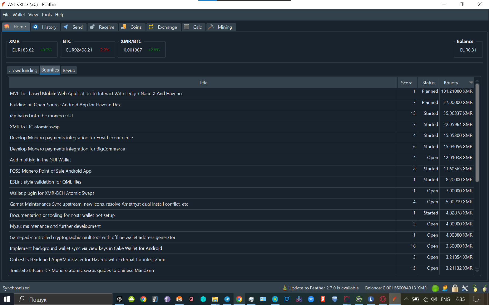489x305 pixels.
Task: Click the scrollbar down arrow in bounty list
Action: tap(477, 271)
